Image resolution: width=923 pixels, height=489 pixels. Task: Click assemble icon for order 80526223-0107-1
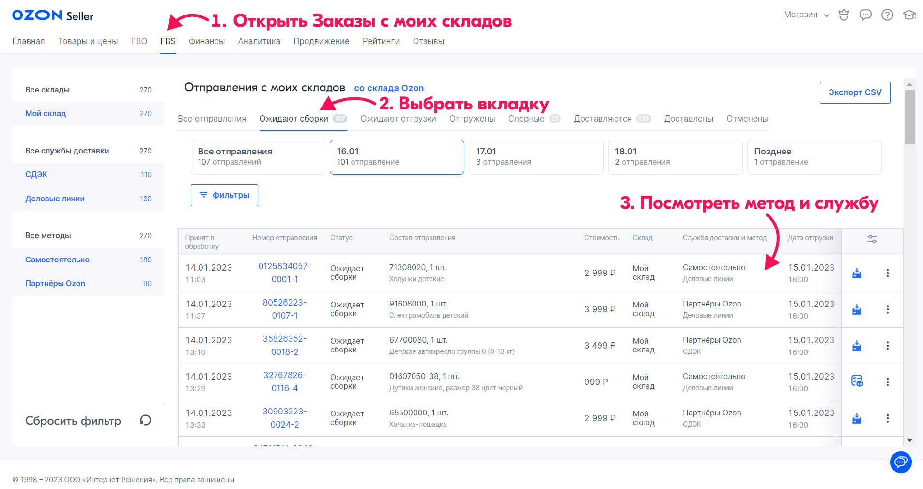(857, 310)
